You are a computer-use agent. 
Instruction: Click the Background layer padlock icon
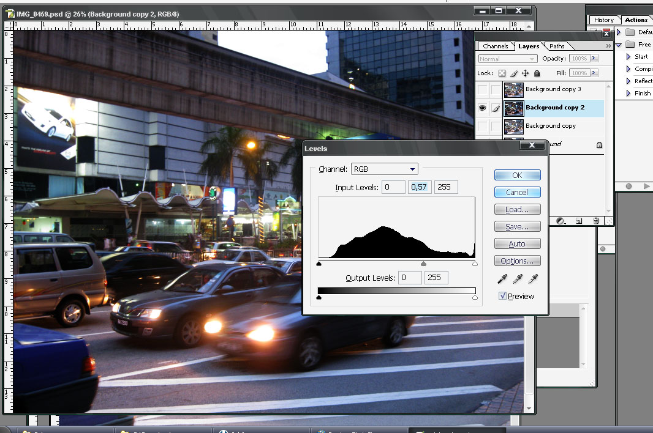(599, 145)
